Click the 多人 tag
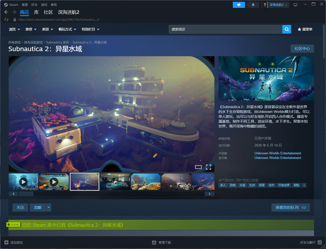Image resolution: width=326 pixels, height=249 pixels. 223,185
